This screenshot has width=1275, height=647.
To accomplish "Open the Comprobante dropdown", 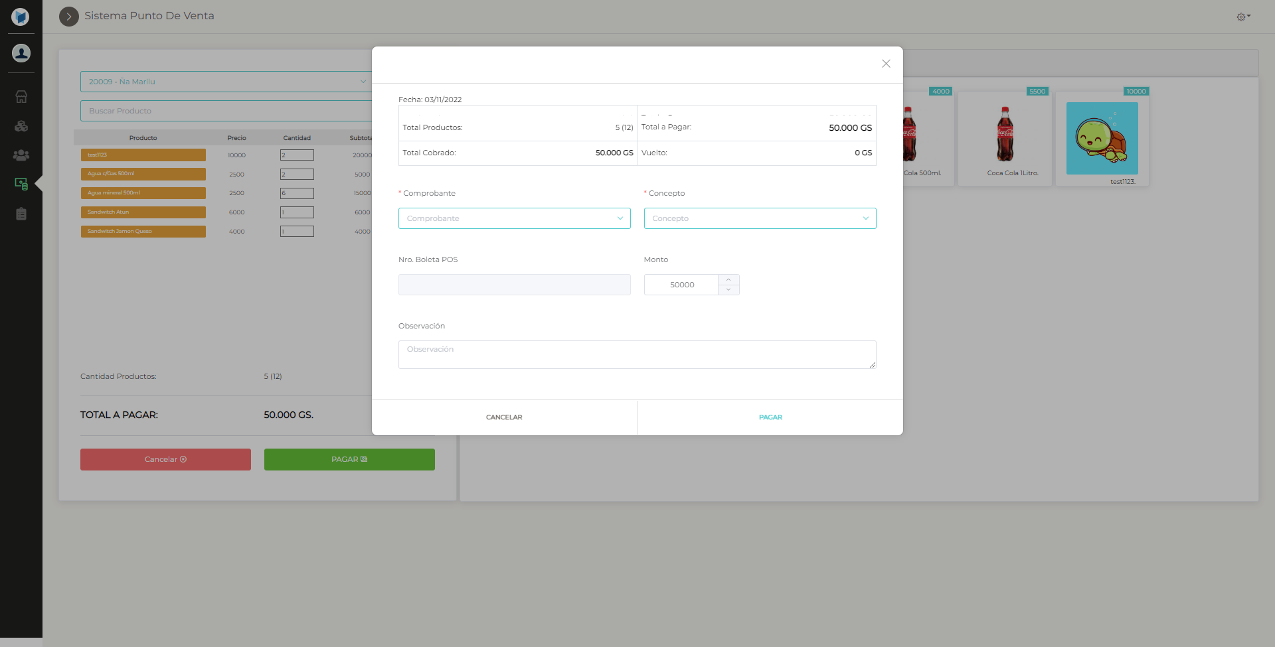I will [514, 218].
